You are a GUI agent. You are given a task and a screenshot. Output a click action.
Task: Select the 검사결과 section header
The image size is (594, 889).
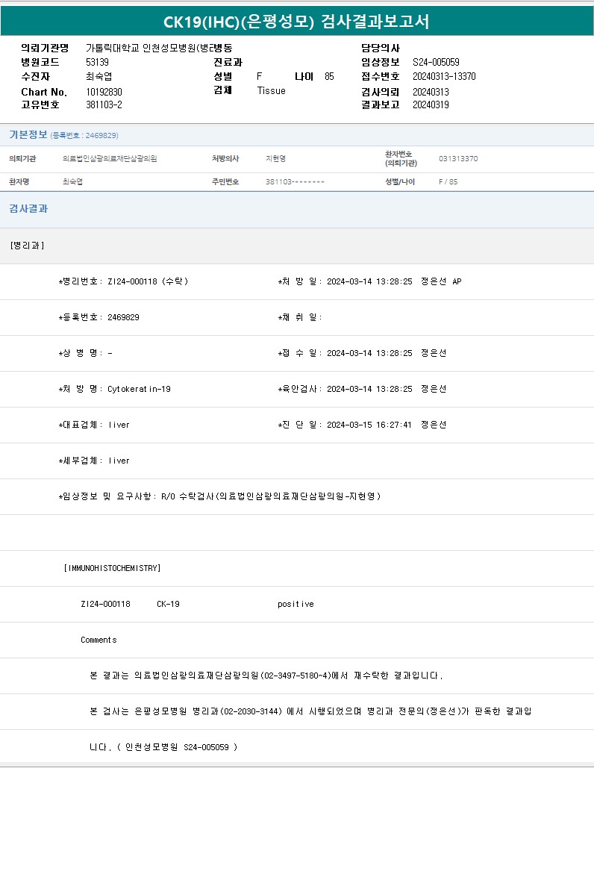[x=28, y=209]
